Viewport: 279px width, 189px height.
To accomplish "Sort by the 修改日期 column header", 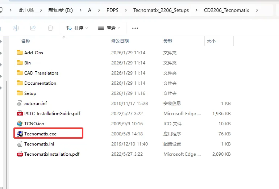I will point(120,41).
